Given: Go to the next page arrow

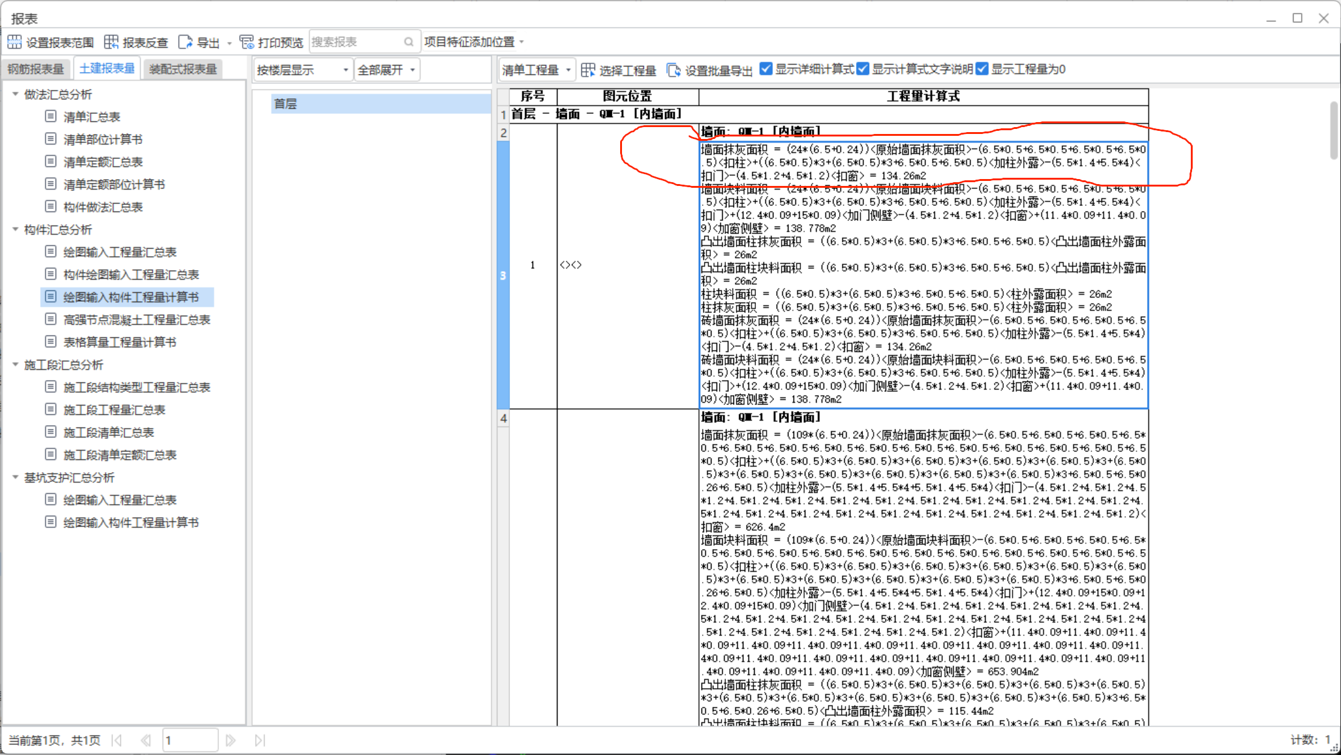Looking at the screenshot, I should click(x=230, y=740).
